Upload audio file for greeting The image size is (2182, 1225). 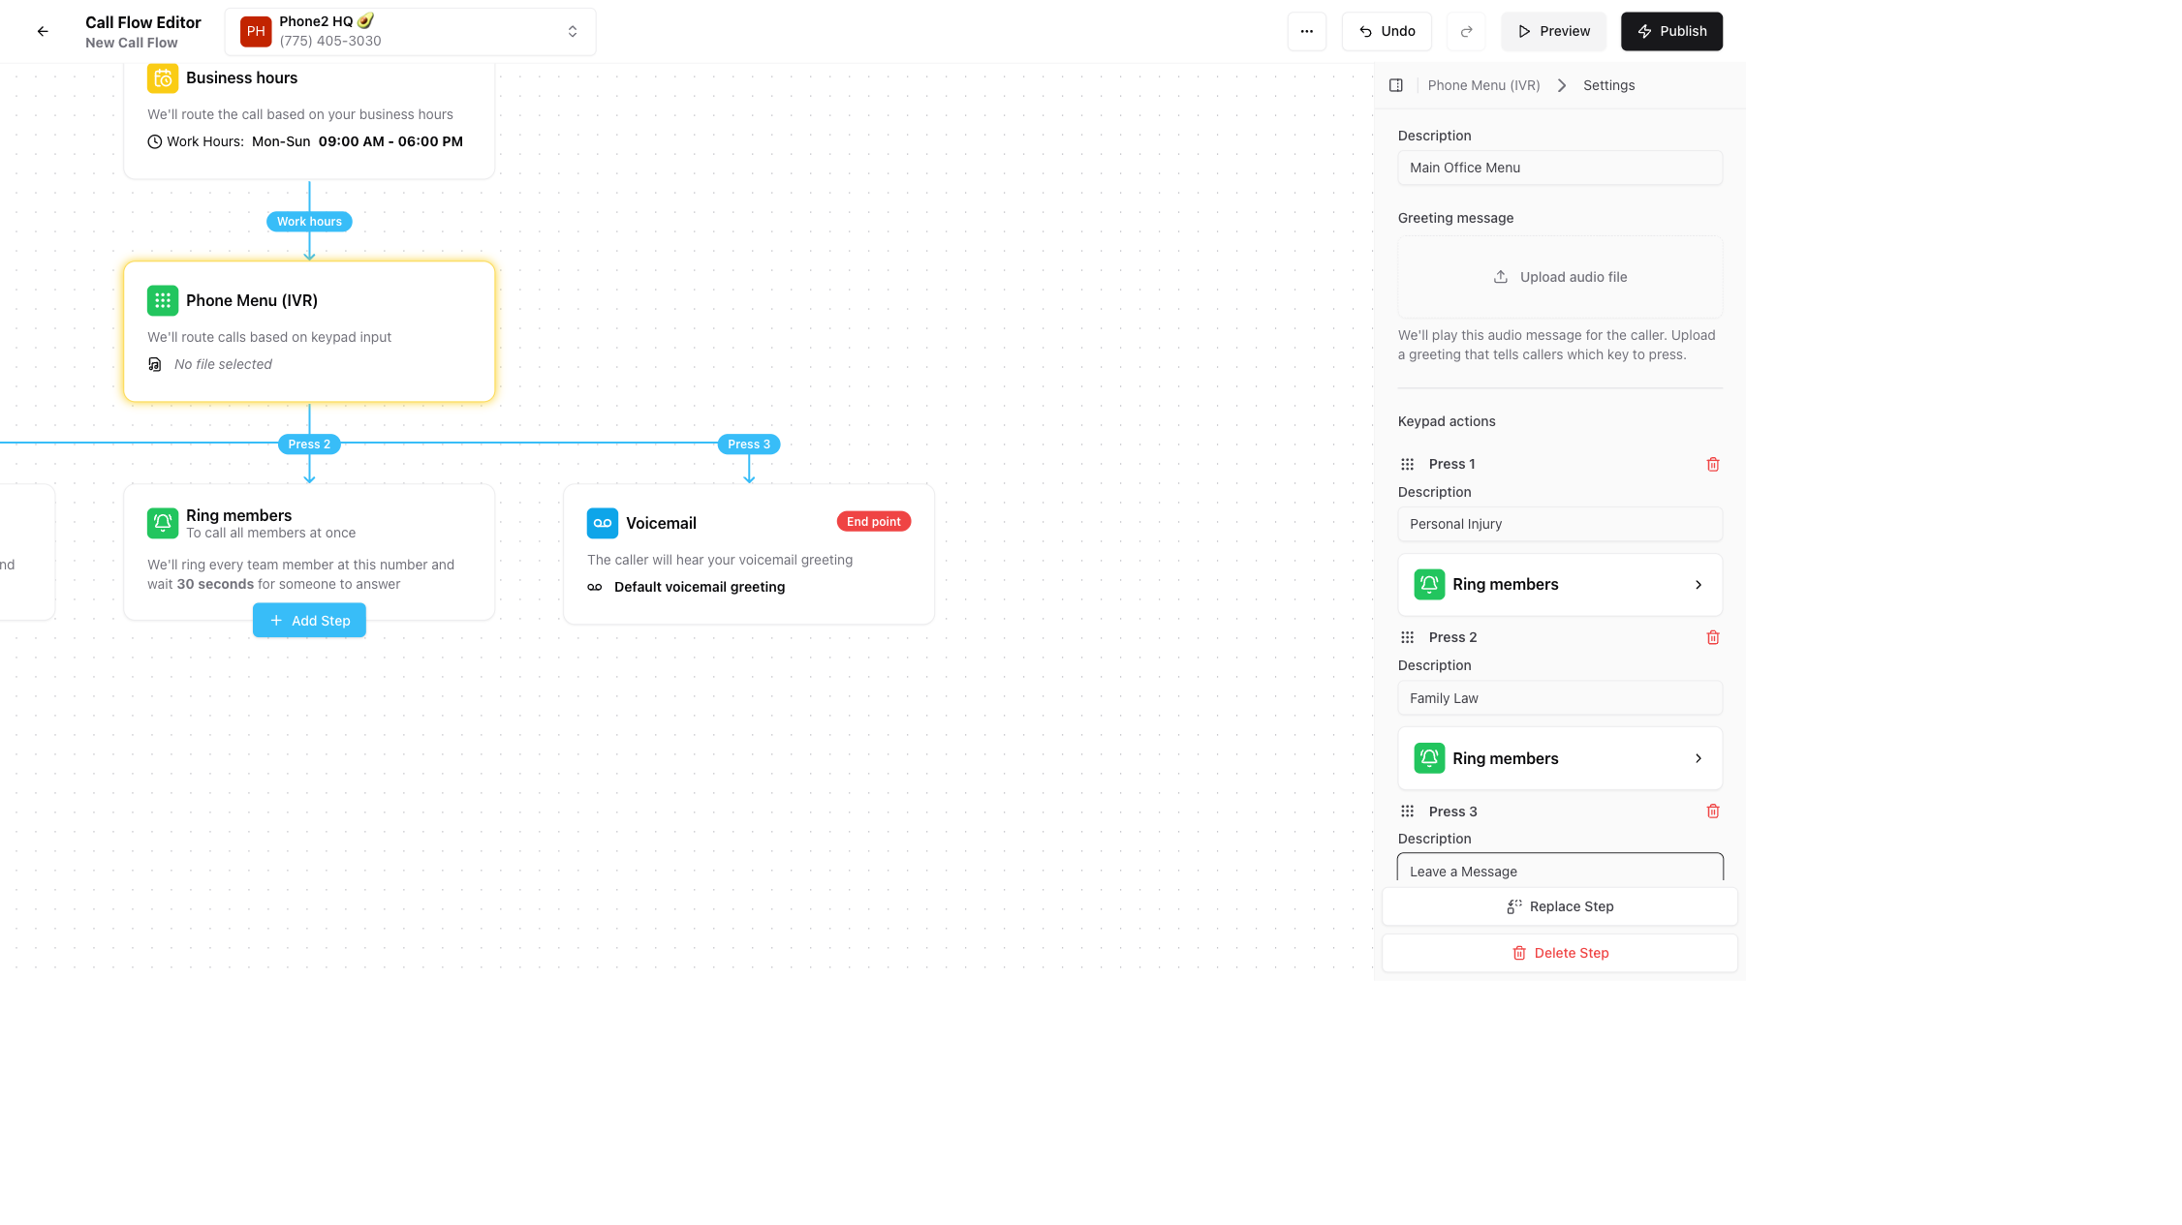[x=1560, y=277]
